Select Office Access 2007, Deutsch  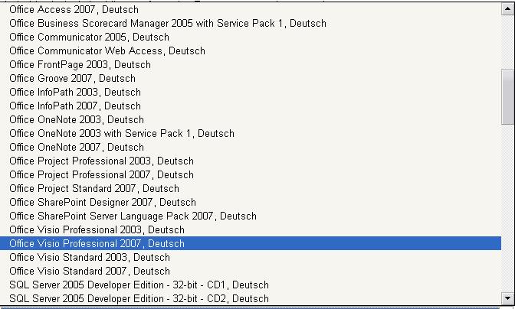point(251,9)
